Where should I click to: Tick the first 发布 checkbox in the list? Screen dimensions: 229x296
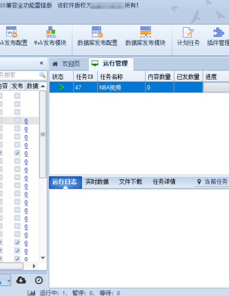tap(17, 96)
